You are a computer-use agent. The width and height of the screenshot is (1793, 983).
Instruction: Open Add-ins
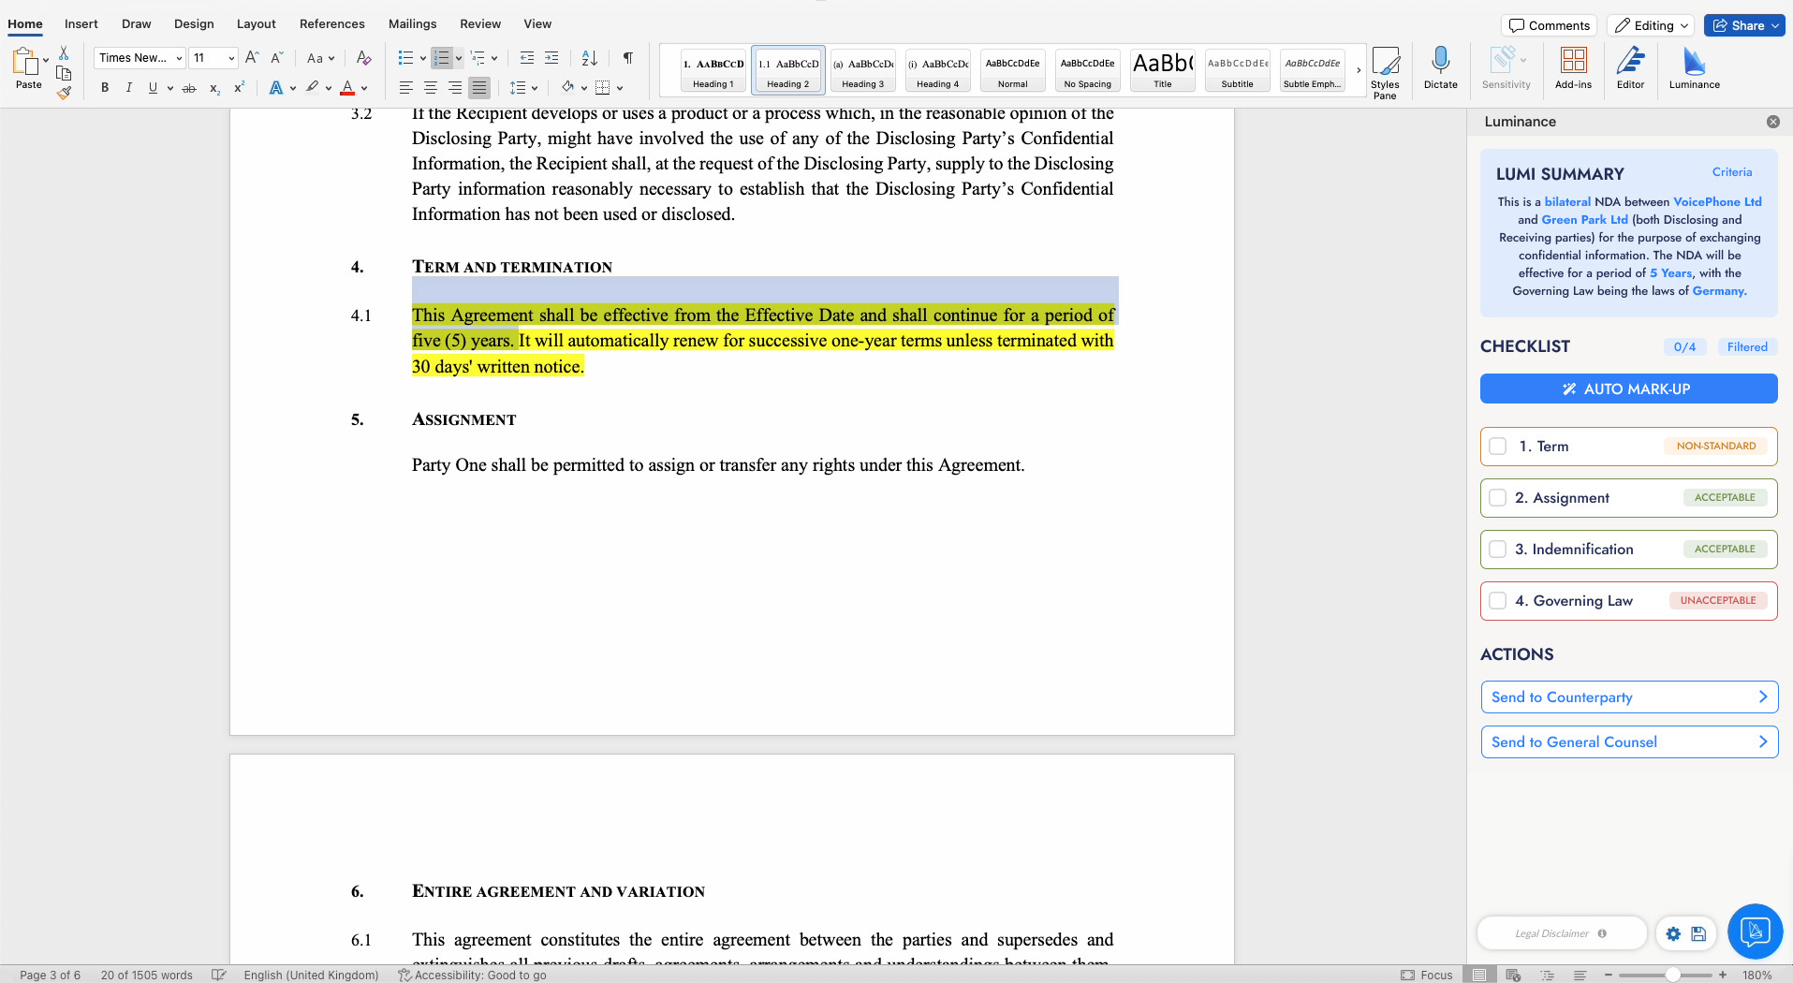coord(1573,68)
